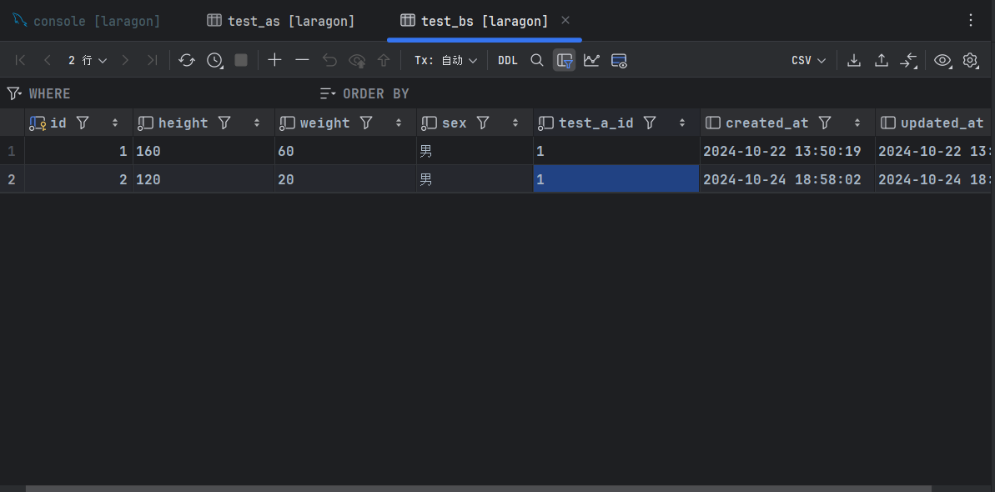The image size is (995, 492).
Task: Click the weight column header
Action: (324, 123)
